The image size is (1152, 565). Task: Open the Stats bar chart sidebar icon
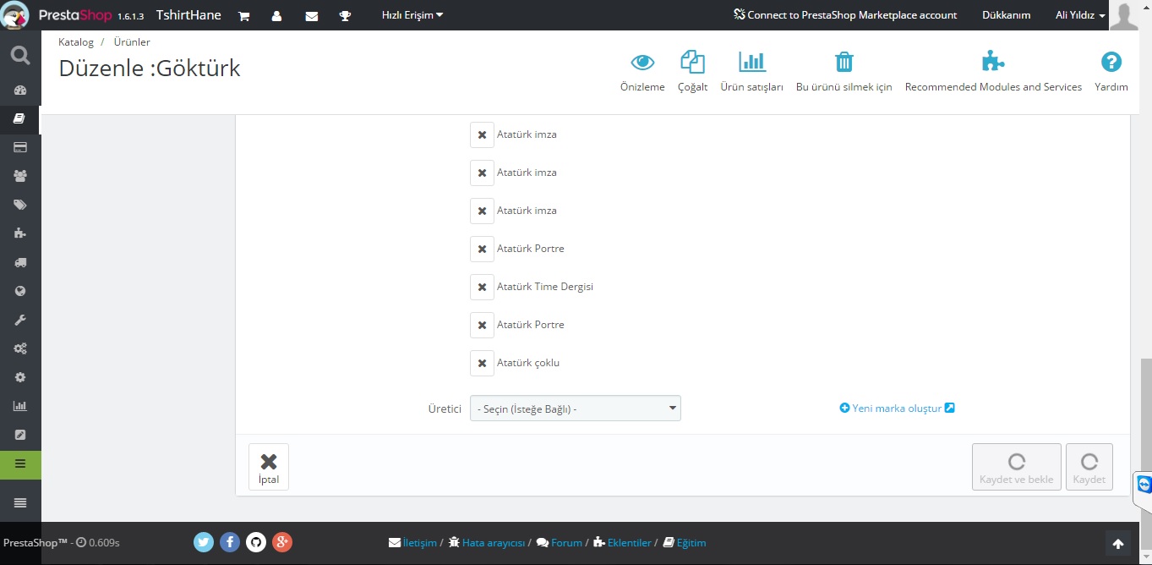[20, 406]
